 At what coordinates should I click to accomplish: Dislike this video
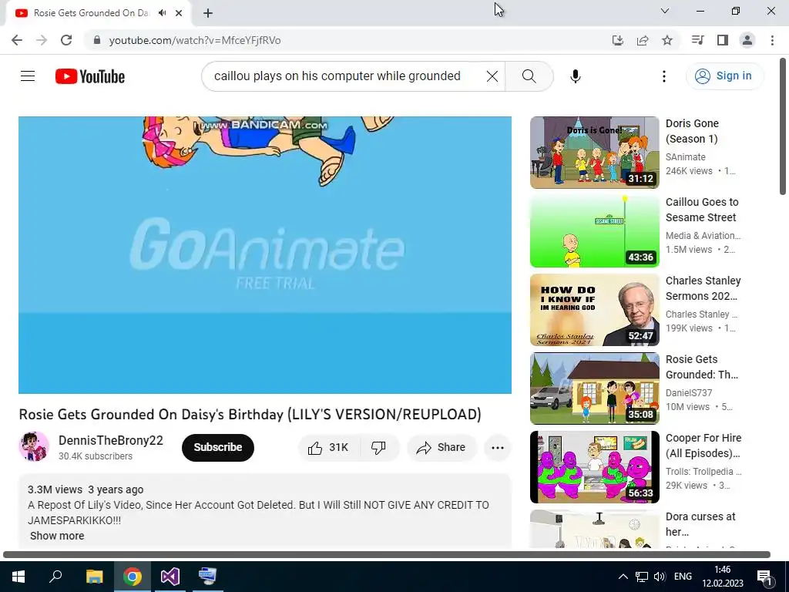click(379, 448)
